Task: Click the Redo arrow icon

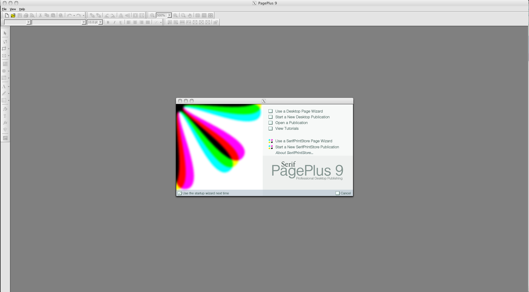Action: 79,15
